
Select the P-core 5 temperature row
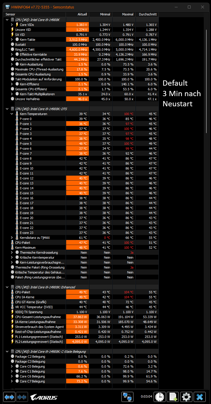(81, 144)
